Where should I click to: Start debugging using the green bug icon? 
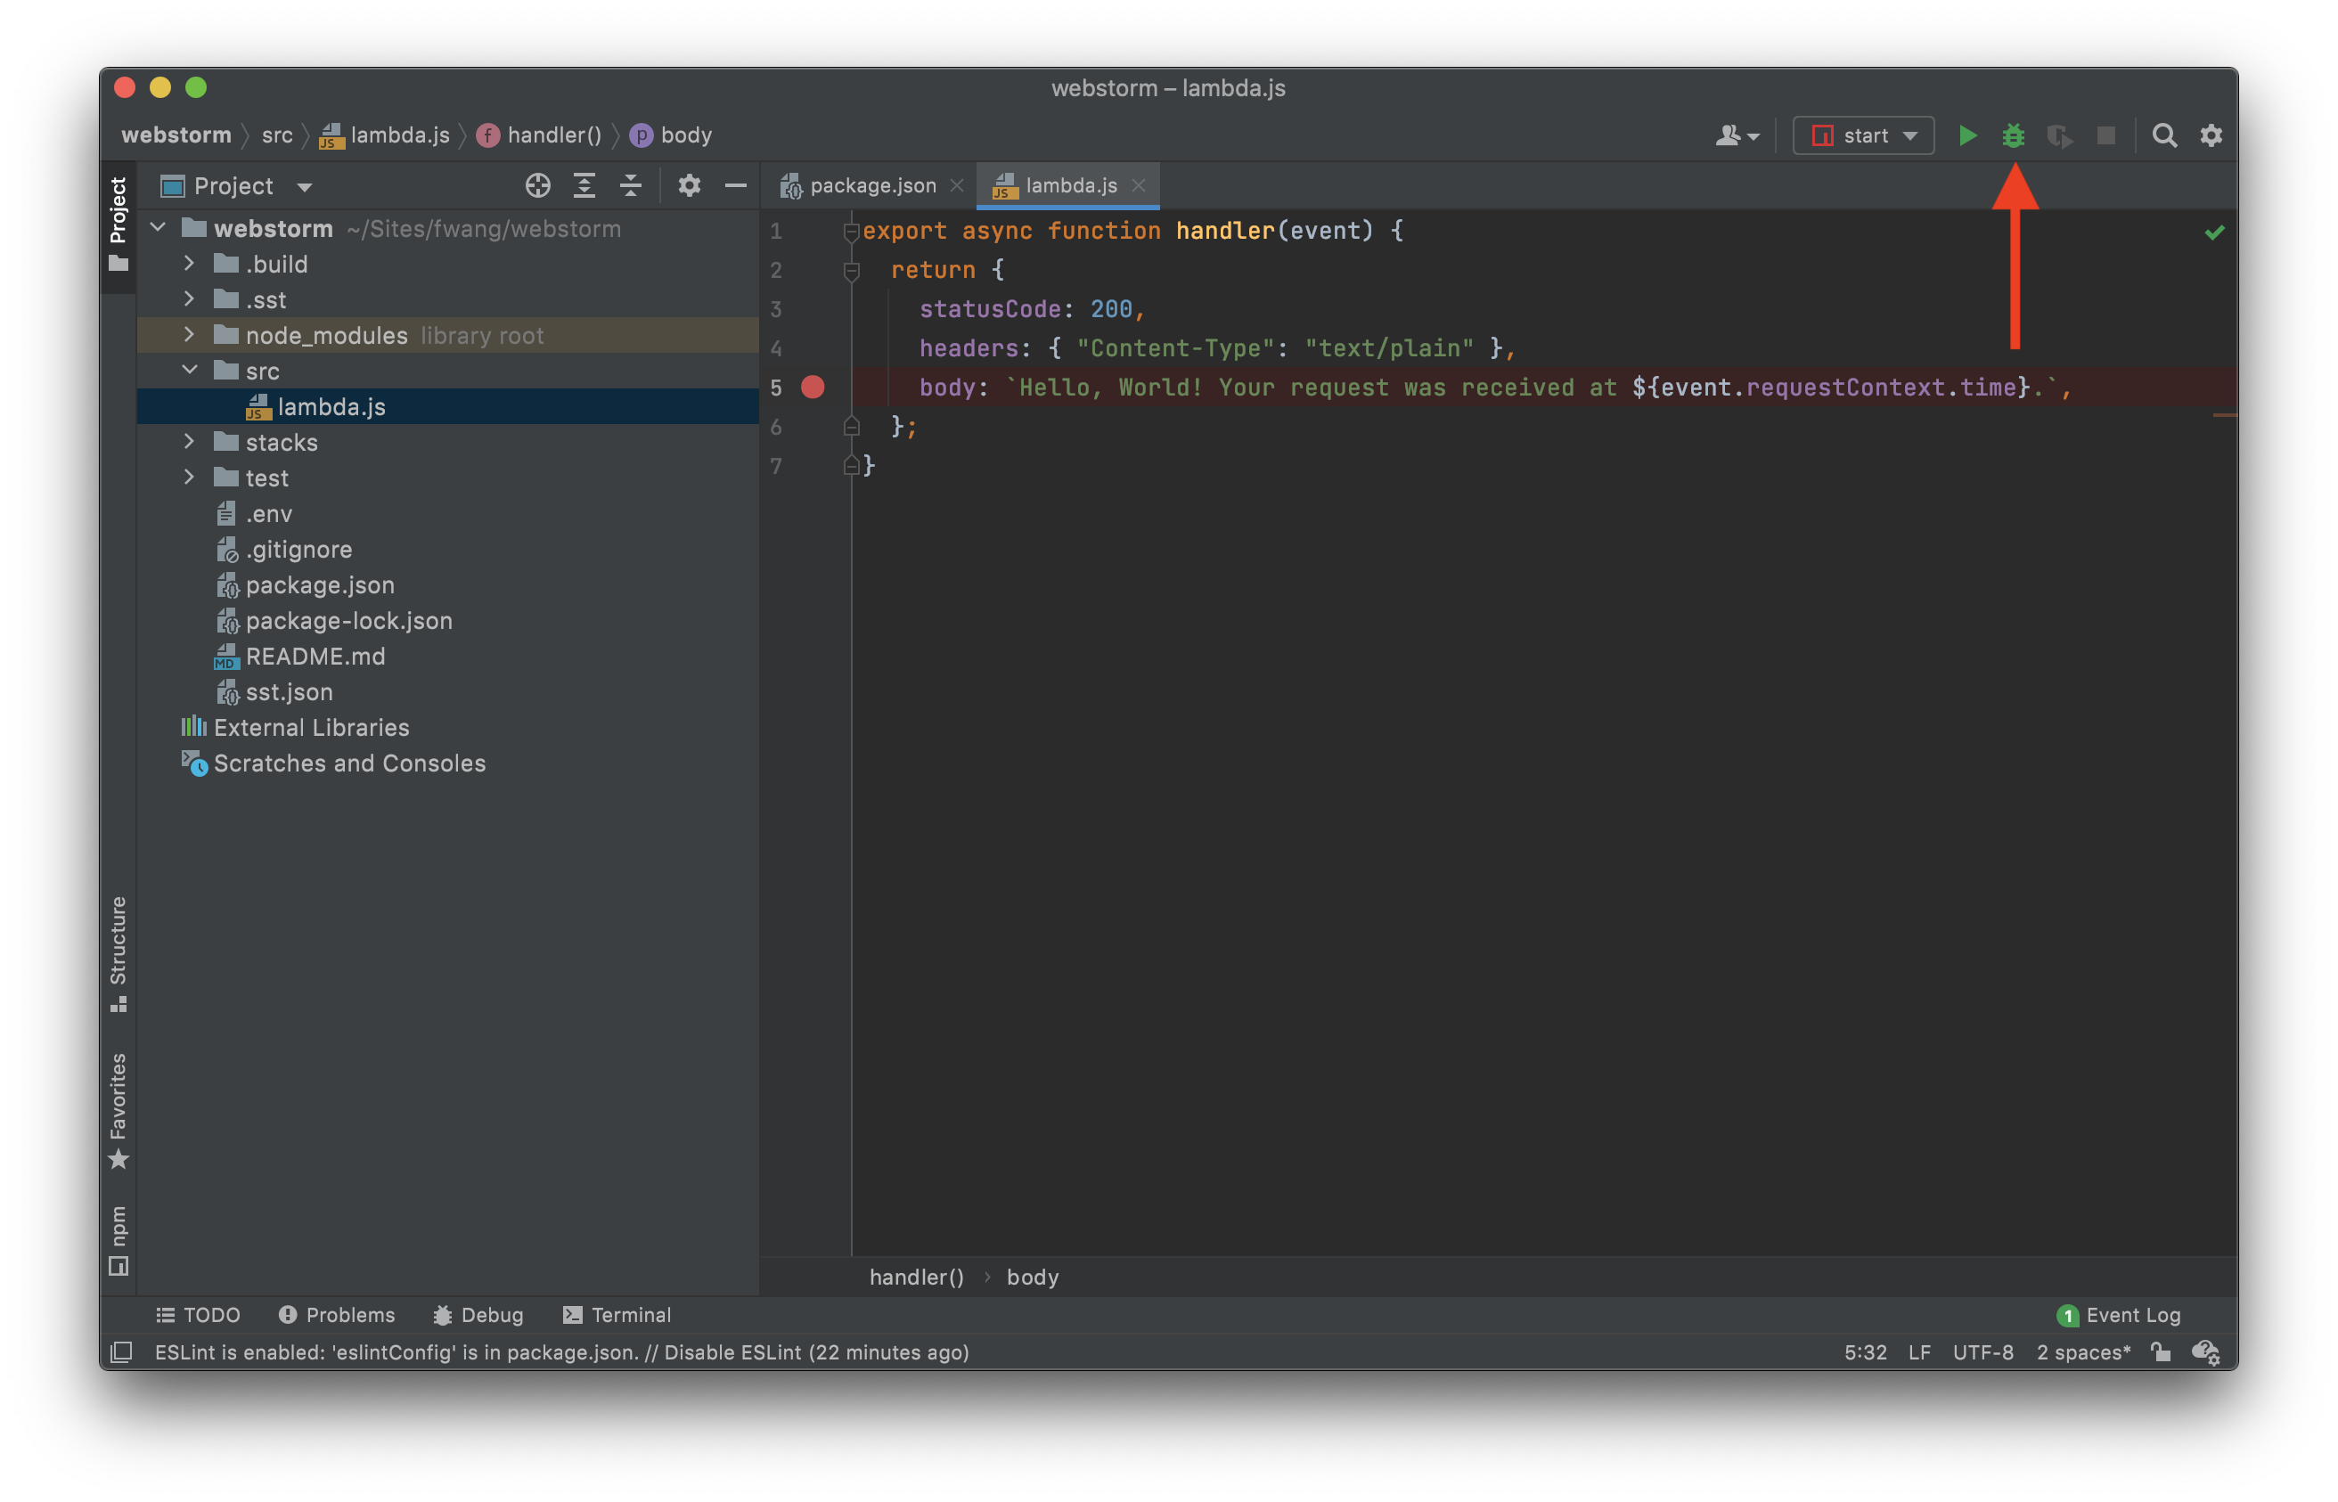pos(2013,135)
